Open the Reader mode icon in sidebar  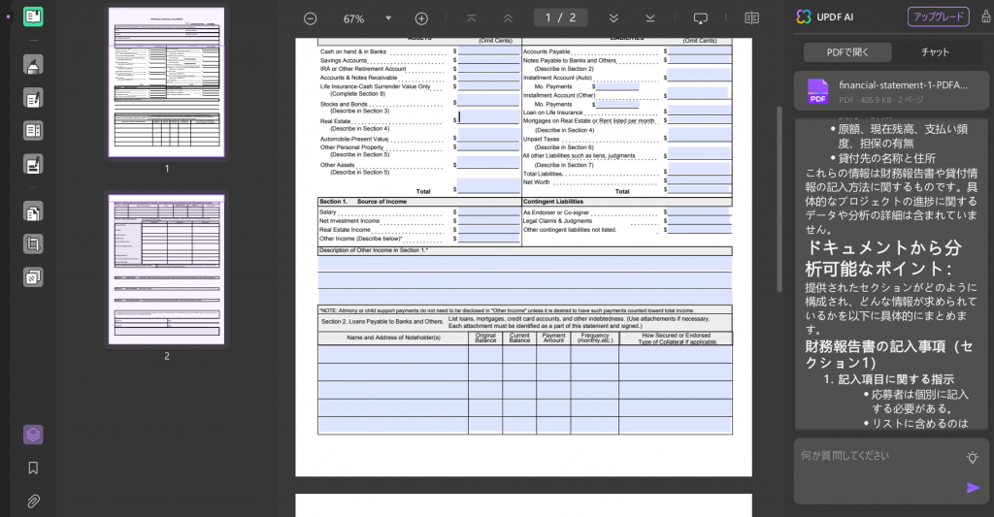tap(33, 16)
